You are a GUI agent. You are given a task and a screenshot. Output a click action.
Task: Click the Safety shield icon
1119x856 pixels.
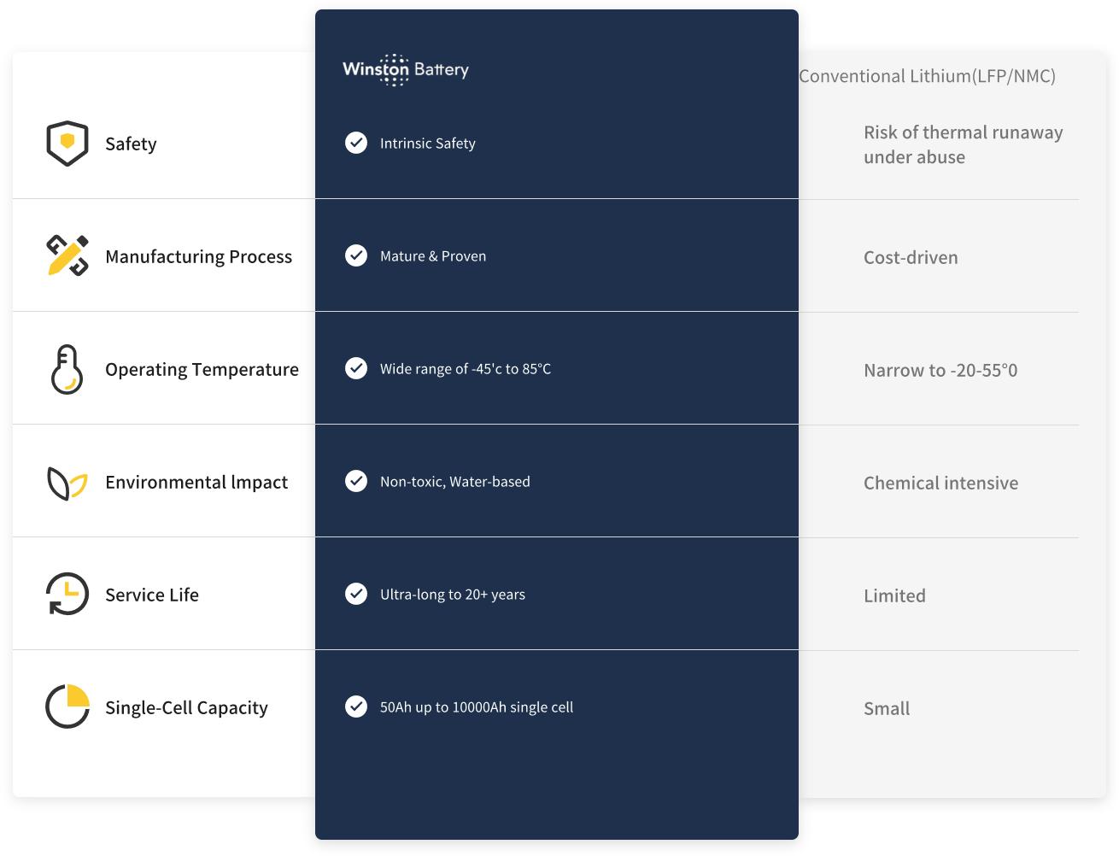(67, 144)
